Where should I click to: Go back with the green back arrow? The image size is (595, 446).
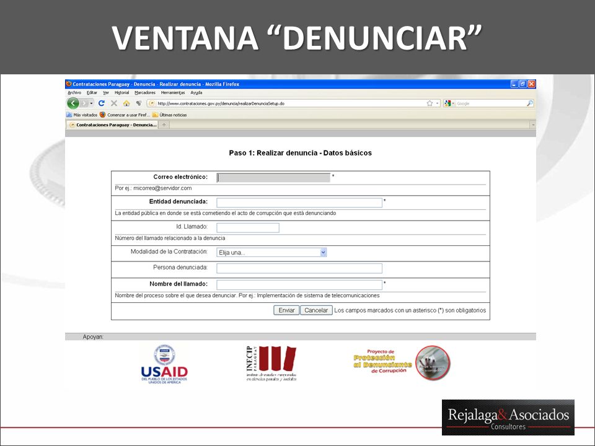coord(73,103)
